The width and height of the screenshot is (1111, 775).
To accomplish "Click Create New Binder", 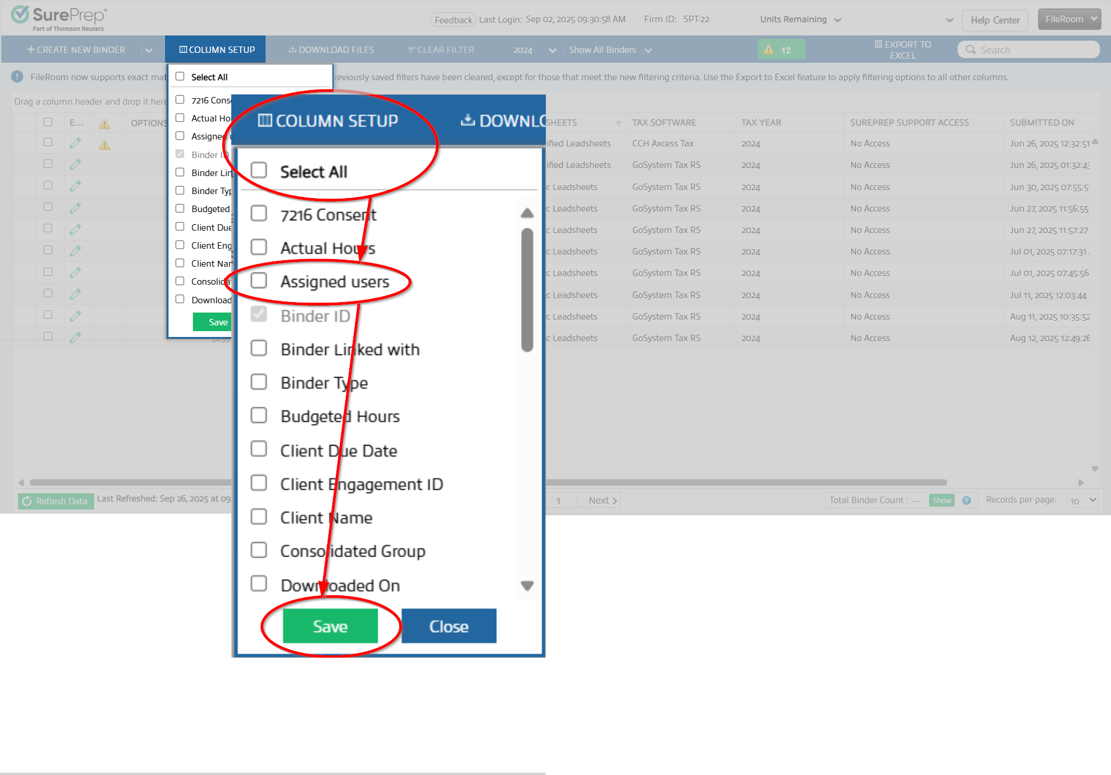I will (x=76, y=49).
